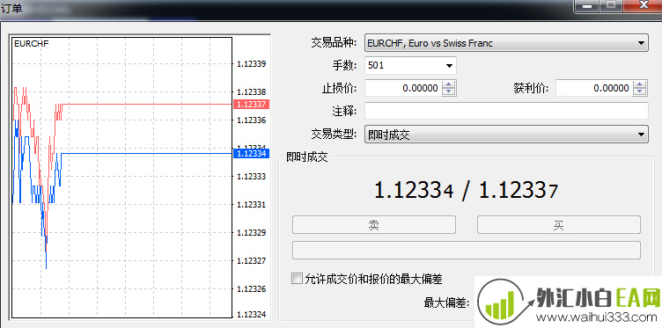Click the 获利价 take profit input field
This screenshot has width=662, height=328.
[x=594, y=88]
